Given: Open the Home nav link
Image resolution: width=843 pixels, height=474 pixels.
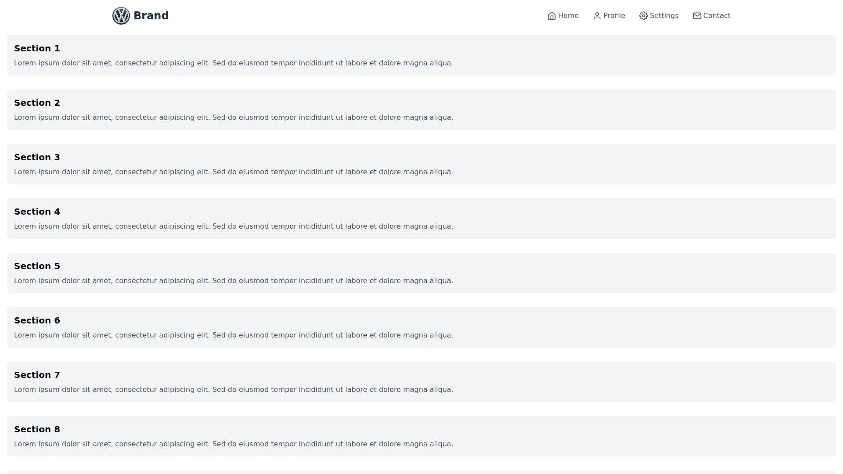Looking at the screenshot, I should (x=568, y=16).
